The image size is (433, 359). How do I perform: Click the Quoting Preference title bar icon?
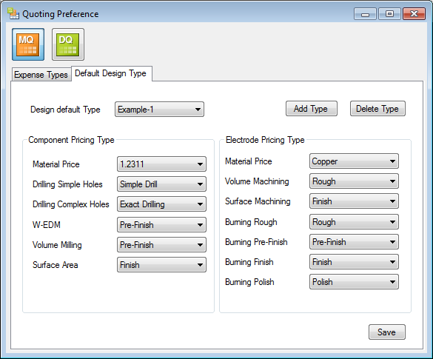(13, 13)
